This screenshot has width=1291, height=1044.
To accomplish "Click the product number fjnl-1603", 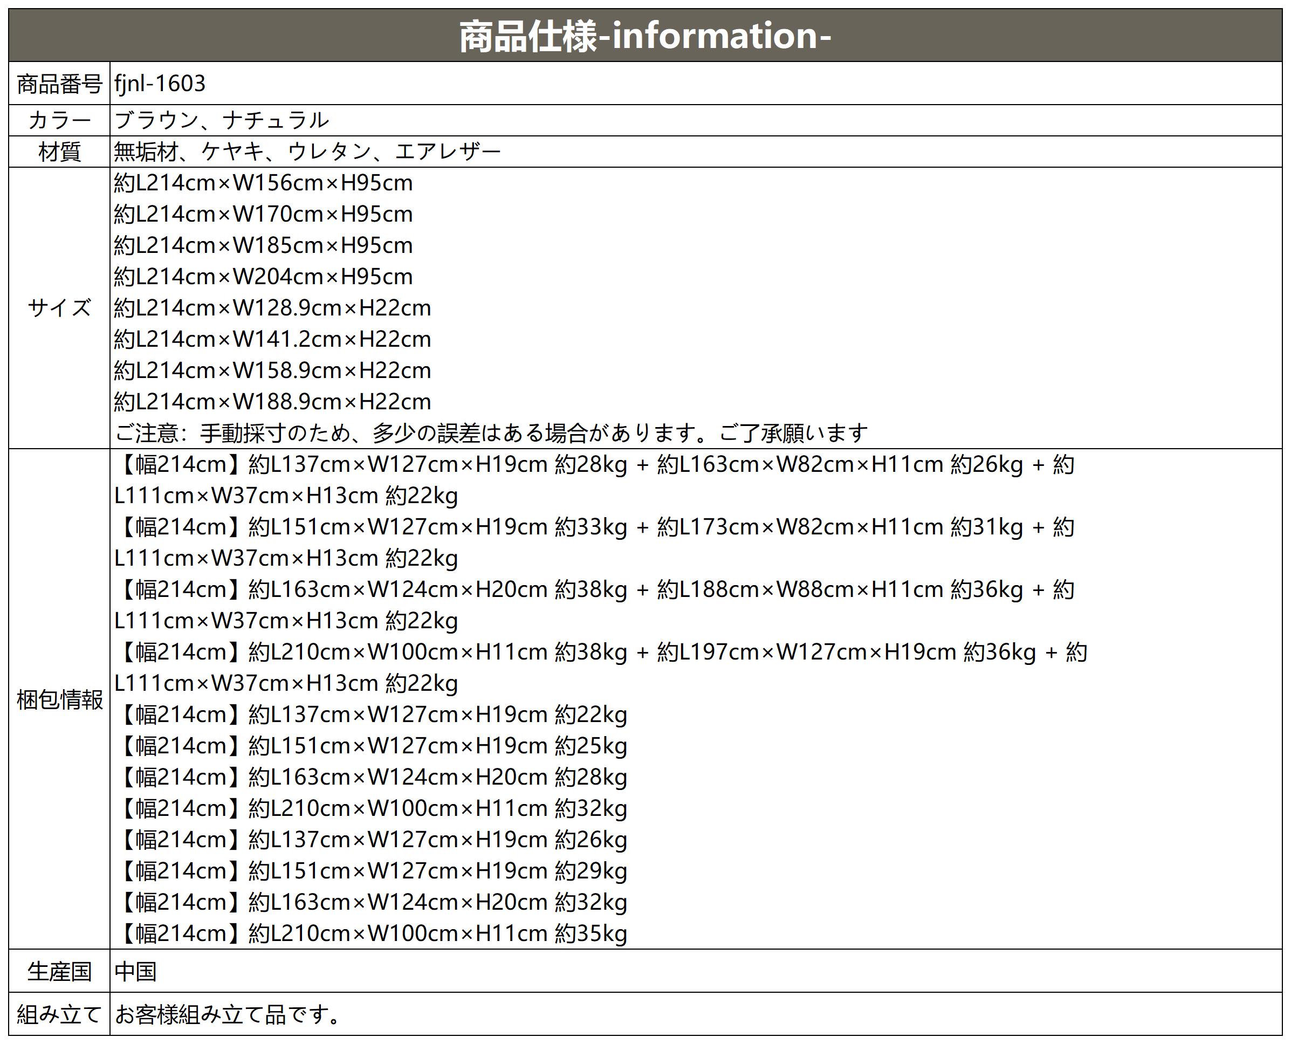I will coord(160,84).
